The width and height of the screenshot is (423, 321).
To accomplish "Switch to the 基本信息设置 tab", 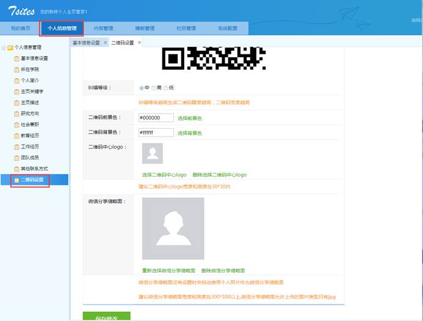I will pos(86,43).
